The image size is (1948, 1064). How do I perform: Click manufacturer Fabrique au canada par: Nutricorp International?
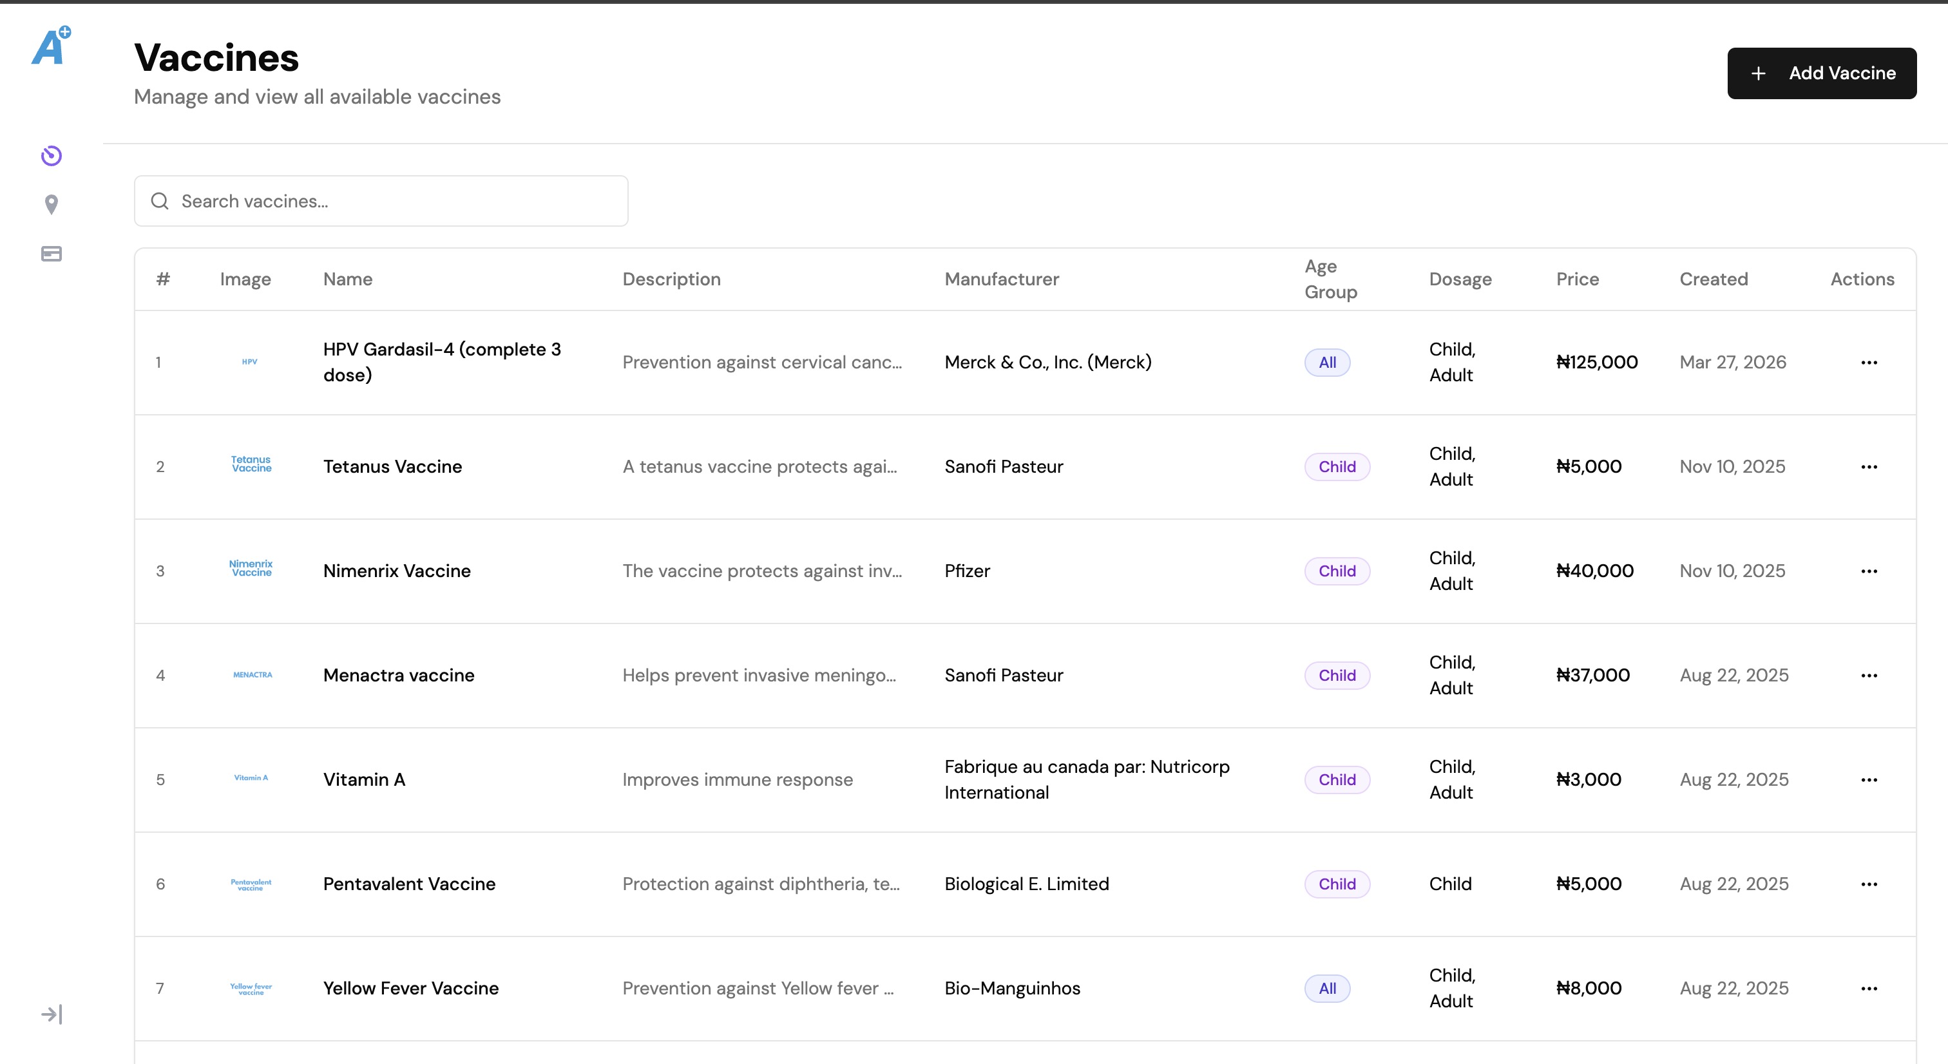click(1087, 780)
